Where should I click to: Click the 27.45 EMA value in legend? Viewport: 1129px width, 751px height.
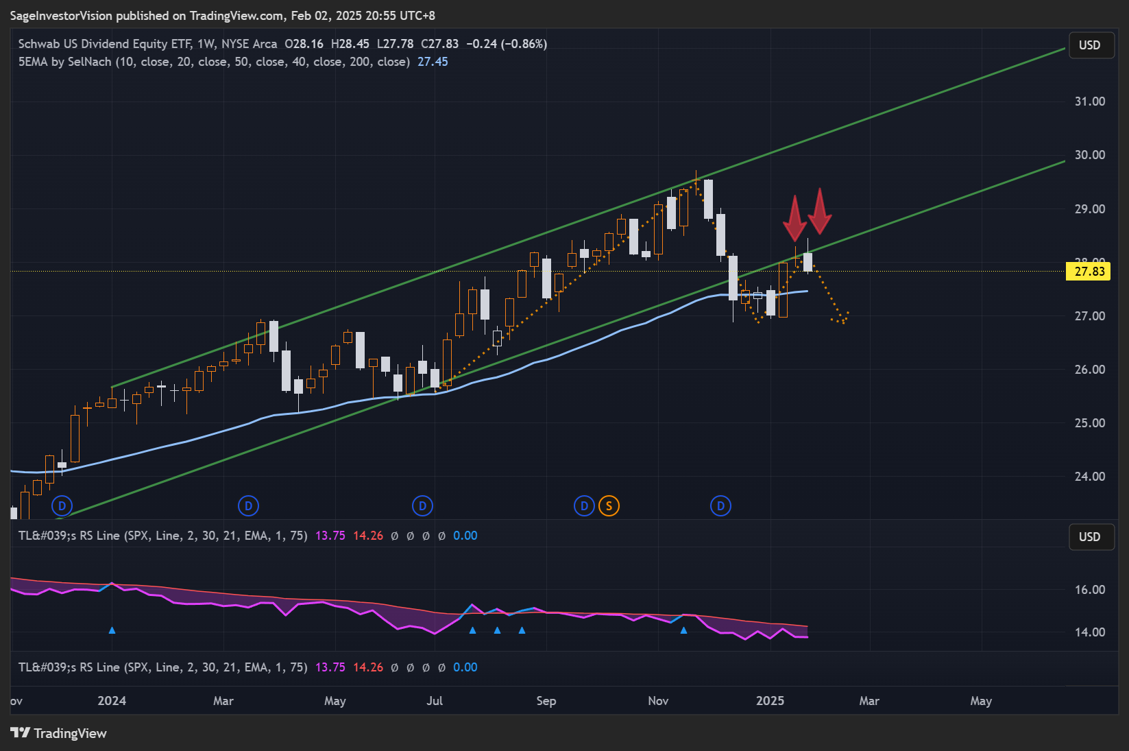click(433, 62)
